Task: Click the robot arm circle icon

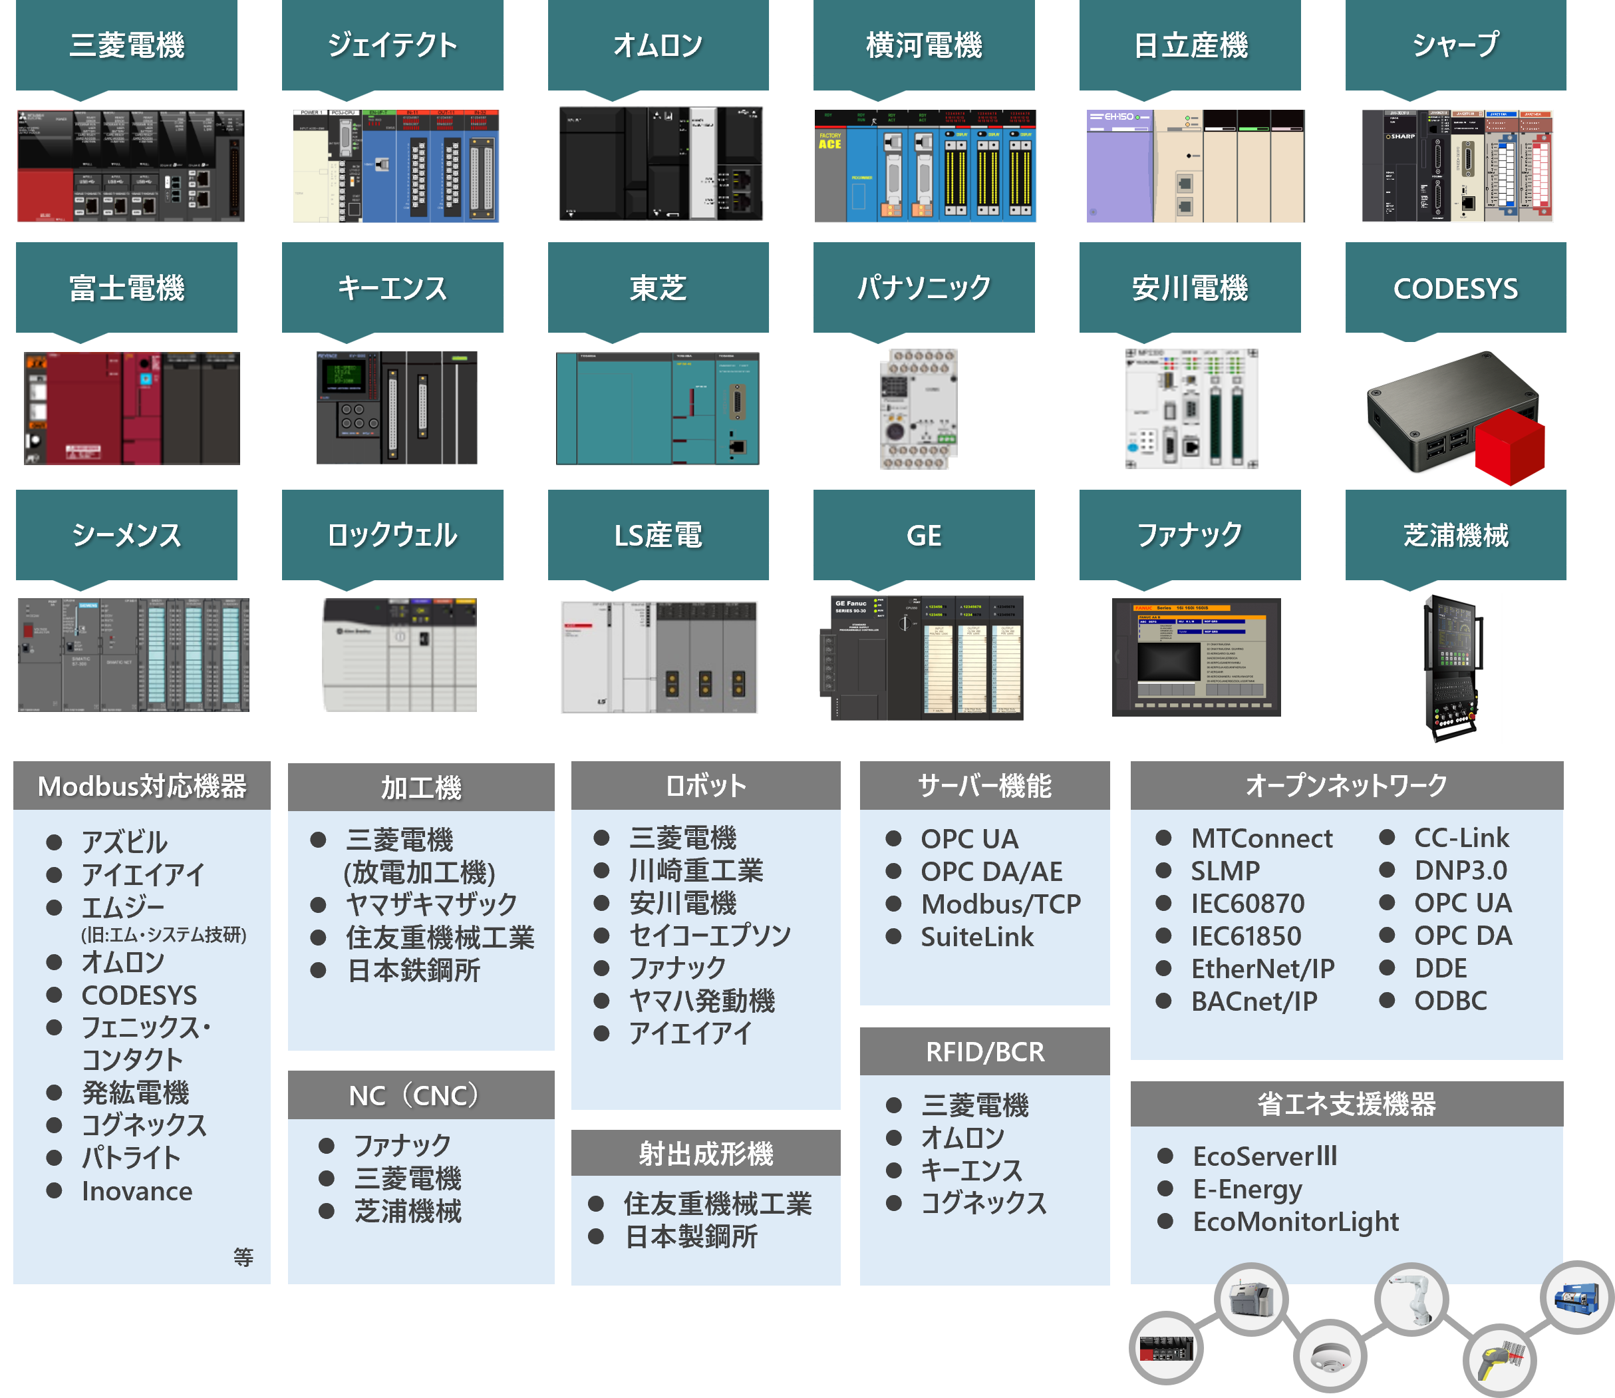Action: coord(1411,1300)
